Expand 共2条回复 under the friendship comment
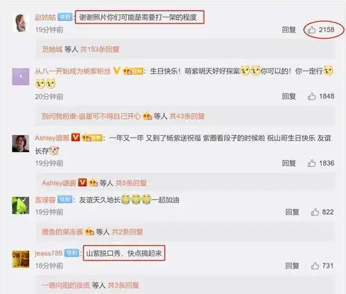Viewport: 346px width, 294px height. click(x=127, y=232)
